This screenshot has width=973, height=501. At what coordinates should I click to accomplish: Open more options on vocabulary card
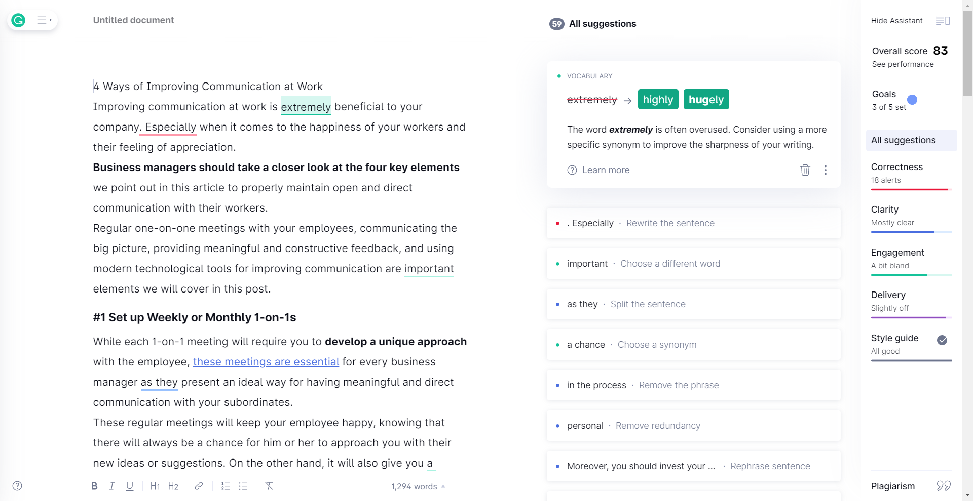(825, 170)
